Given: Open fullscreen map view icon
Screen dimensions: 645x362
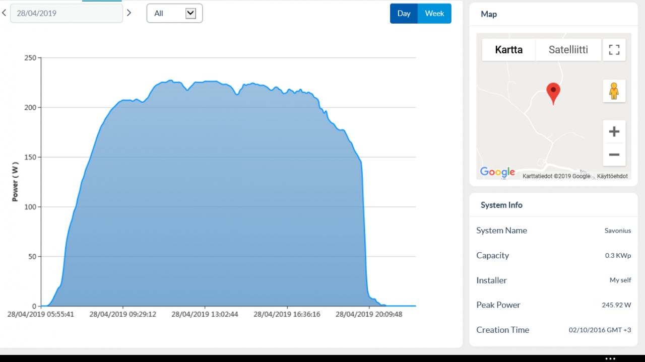Looking at the screenshot, I should tap(614, 49).
